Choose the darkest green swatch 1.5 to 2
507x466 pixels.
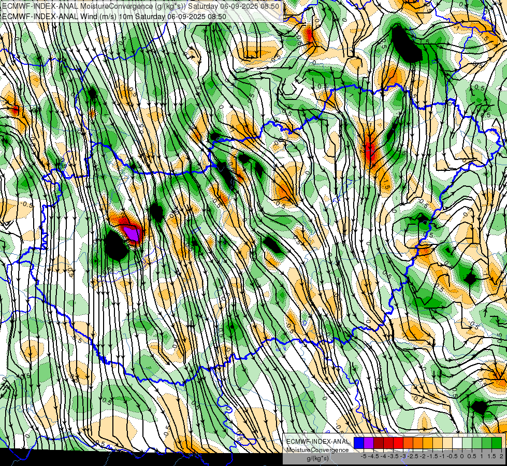pyautogui.click(x=497, y=443)
